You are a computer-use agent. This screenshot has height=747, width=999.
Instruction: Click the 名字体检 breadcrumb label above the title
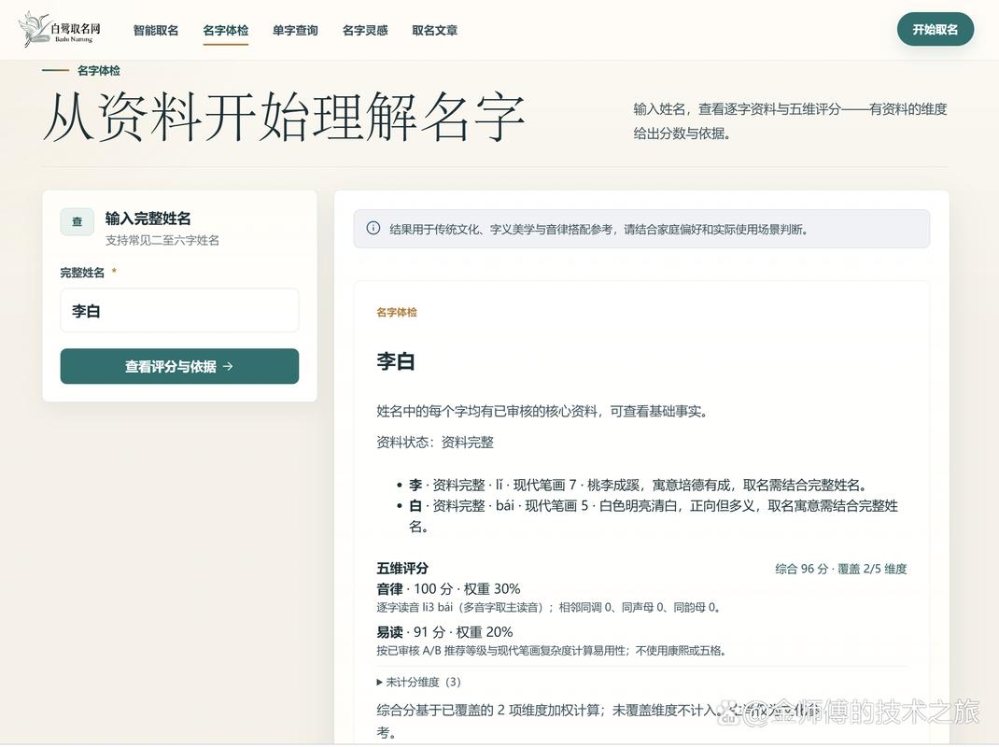click(x=99, y=70)
